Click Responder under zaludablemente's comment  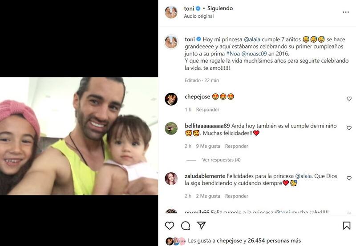237,196
